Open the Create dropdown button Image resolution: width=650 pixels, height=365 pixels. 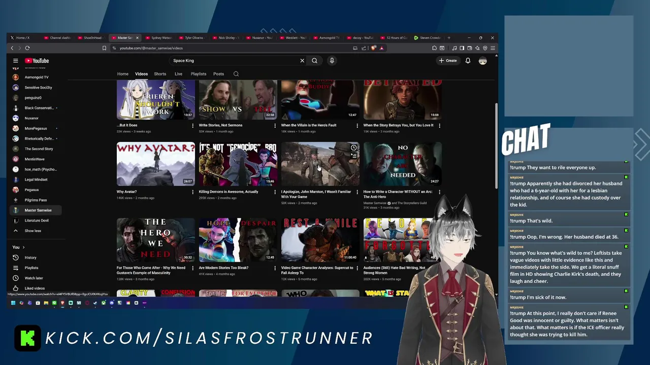[x=448, y=61]
